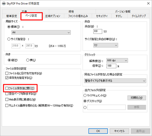Image resolution: width=152 pixels, height=136 pixels.
Task: Check ファイル名に日付を付加する option
Action: 7,73
